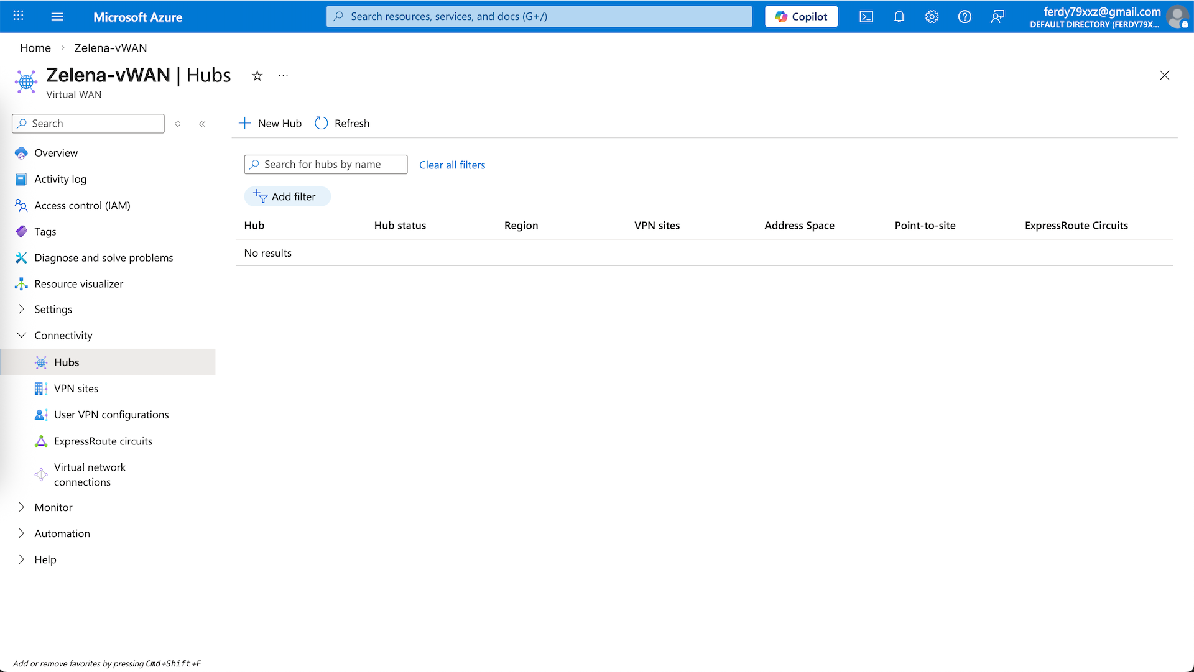Click the notifications bell icon
This screenshot has width=1194, height=672.
pyautogui.click(x=899, y=17)
